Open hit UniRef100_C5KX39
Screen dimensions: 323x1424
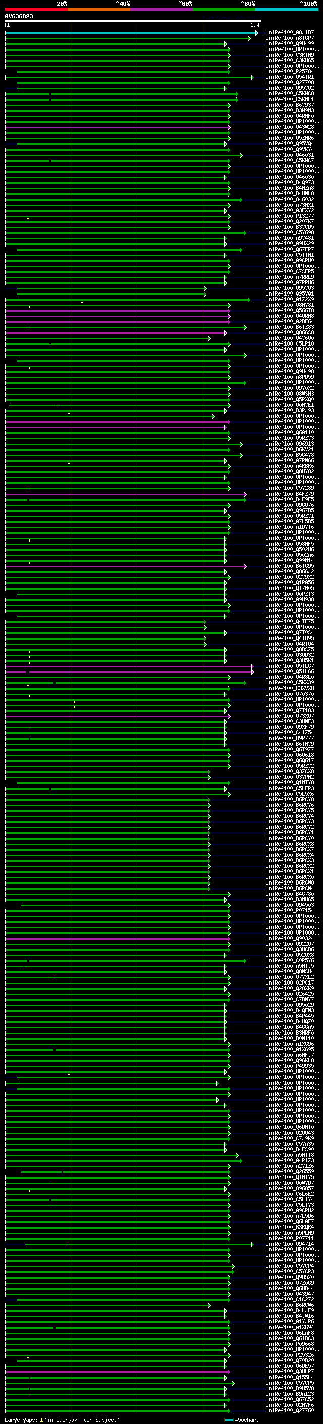click(x=290, y=683)
